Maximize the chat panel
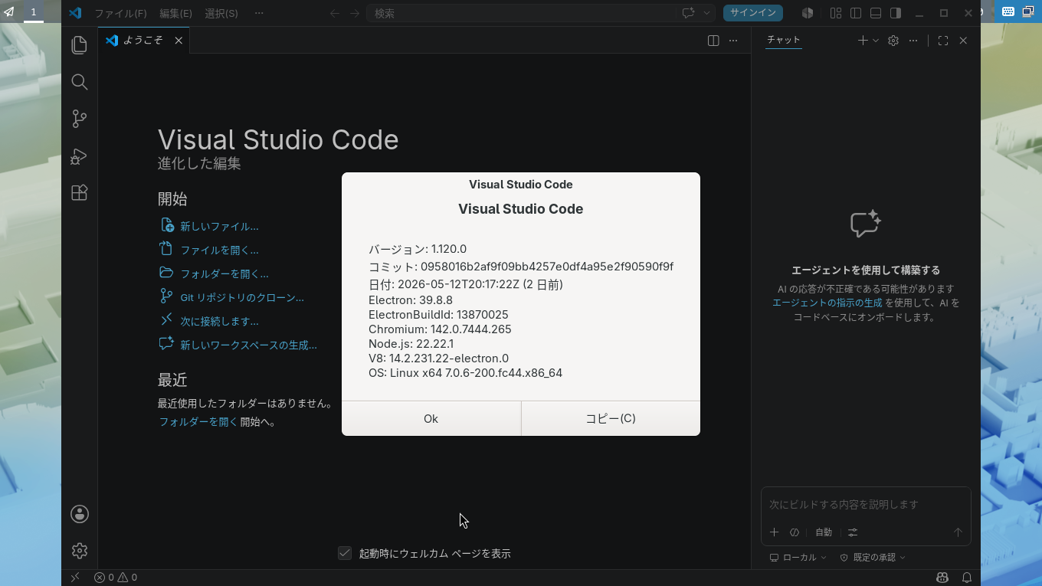The image size is (1042, 586). point(943,41)
